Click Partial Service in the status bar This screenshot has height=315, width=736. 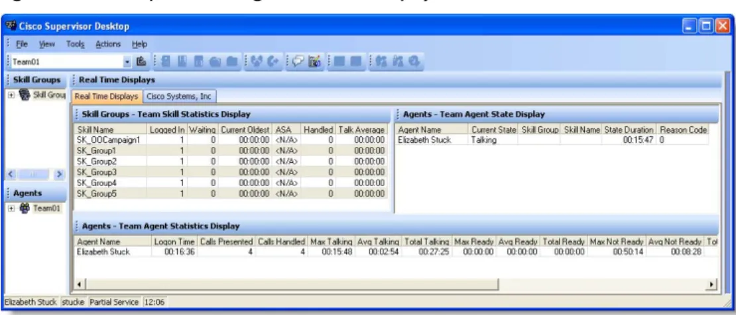point(115,302)
